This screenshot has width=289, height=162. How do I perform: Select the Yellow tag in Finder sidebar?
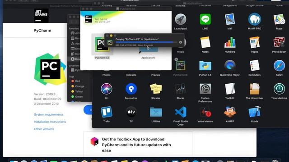(x=77, y=91)
